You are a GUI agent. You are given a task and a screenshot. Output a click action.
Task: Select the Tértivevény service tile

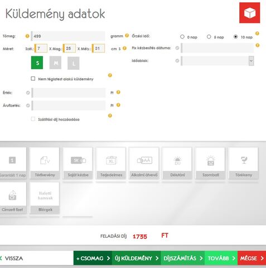[45, 163]
